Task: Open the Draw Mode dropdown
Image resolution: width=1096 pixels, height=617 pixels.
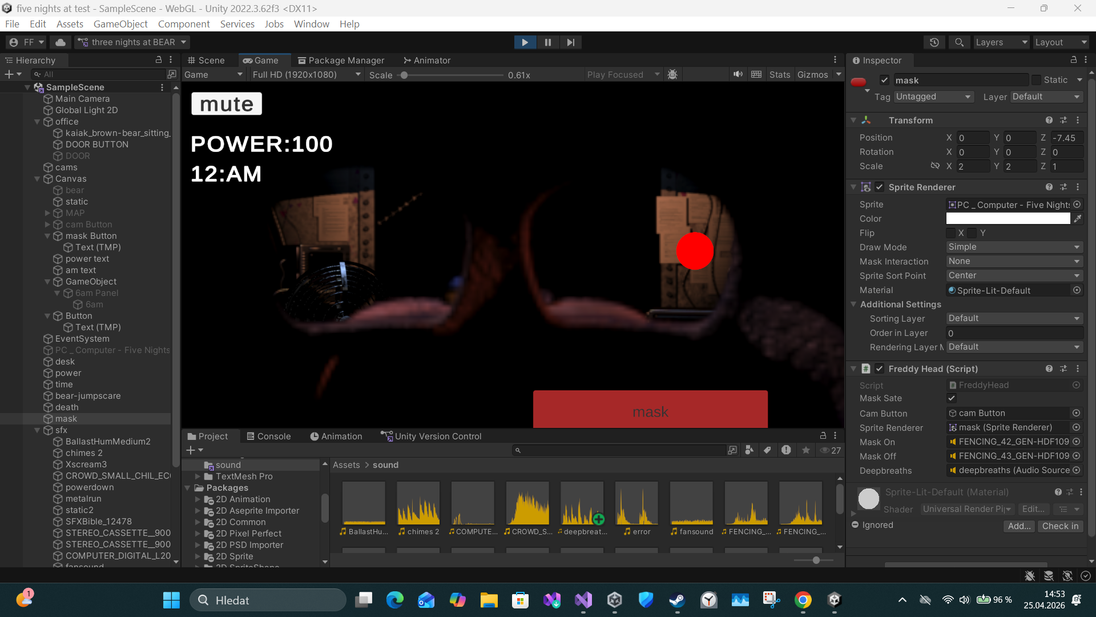Action: [x=1014, y=247]
